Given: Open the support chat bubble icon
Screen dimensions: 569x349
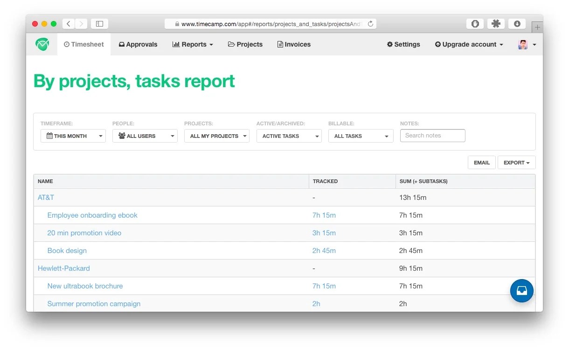Looking at the screenshot, I should (x=521, y=290).
